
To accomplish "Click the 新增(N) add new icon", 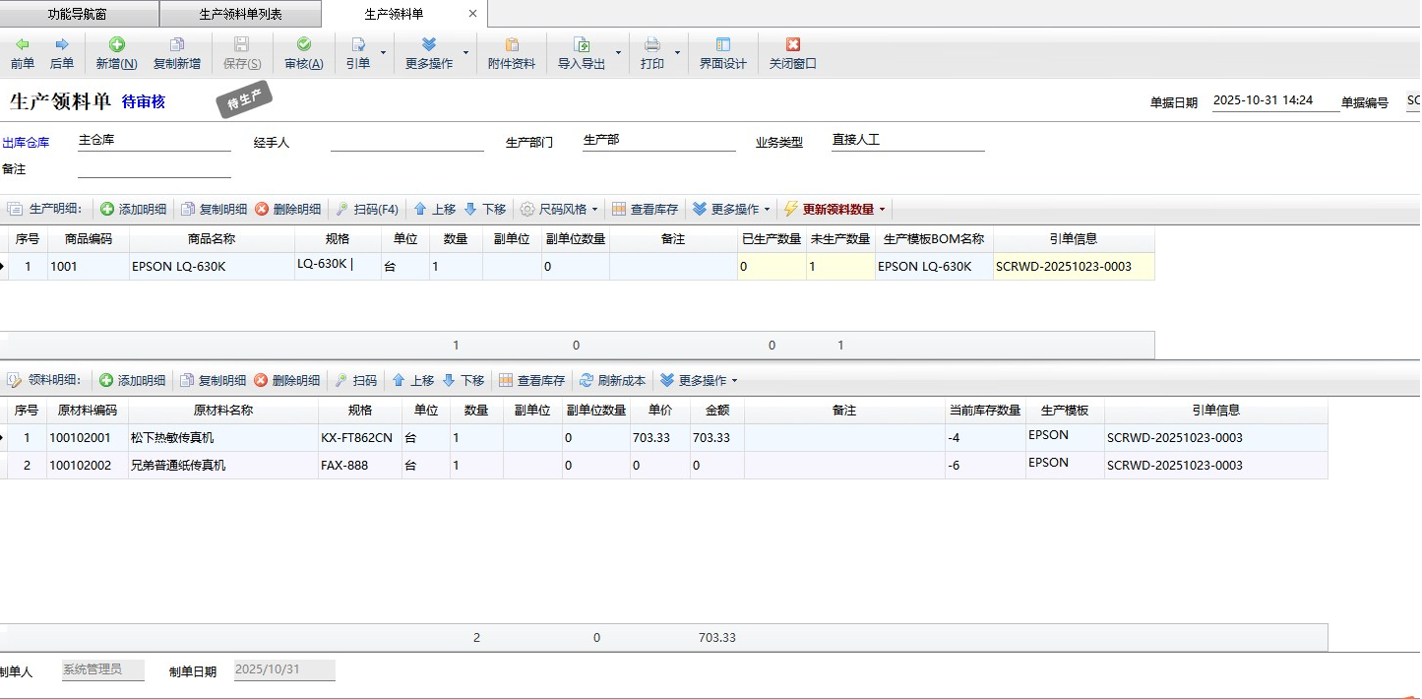I will coord(116,45).
